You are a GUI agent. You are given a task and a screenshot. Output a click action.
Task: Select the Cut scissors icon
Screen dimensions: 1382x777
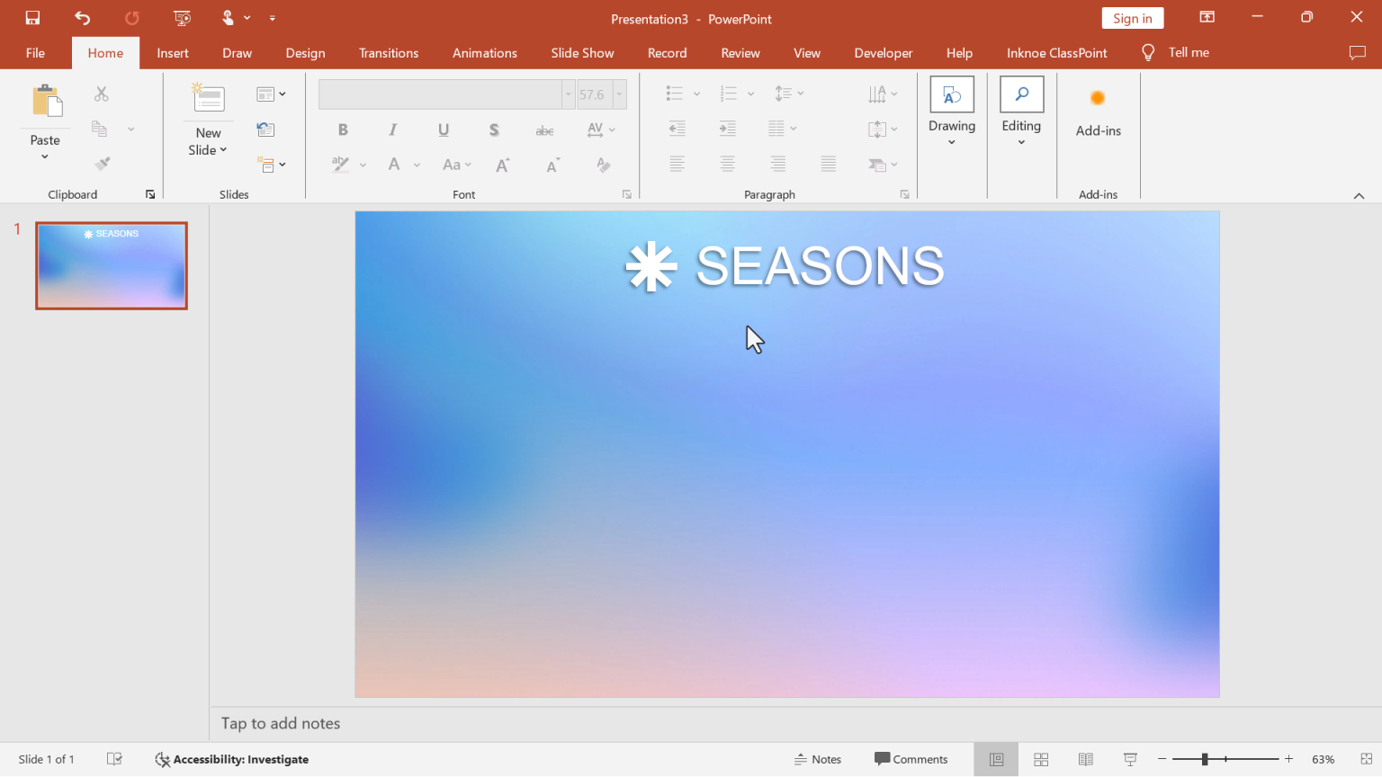pyautogui.click(x=102, y=94)
